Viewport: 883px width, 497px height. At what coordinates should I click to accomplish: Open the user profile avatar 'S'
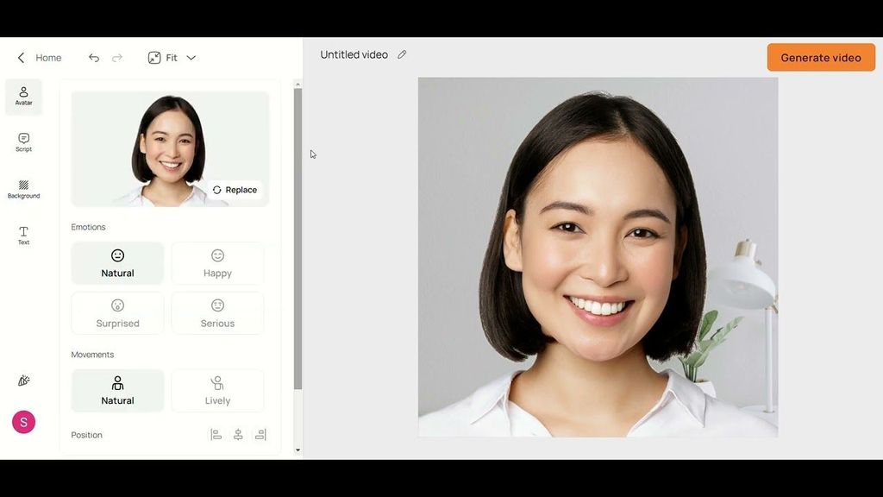click(x=23, y=422)
